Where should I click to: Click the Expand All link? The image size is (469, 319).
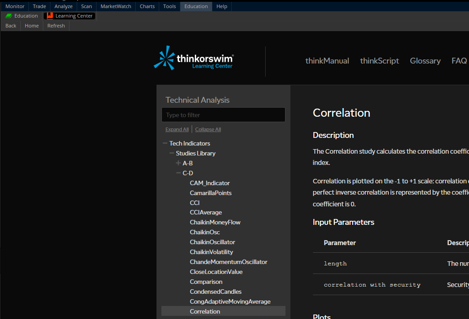(177, 129)
